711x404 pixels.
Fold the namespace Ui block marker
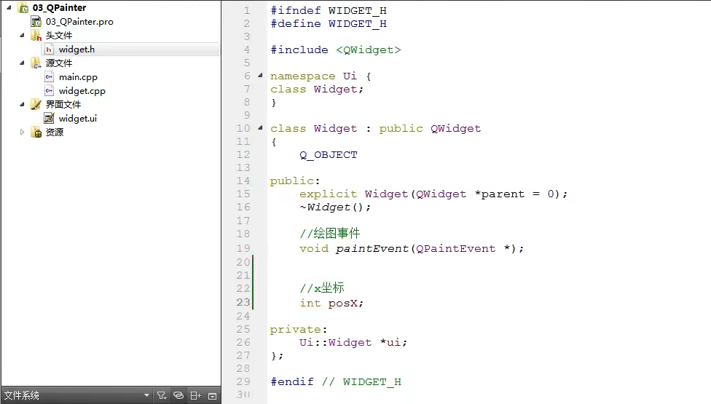[260, 76]
